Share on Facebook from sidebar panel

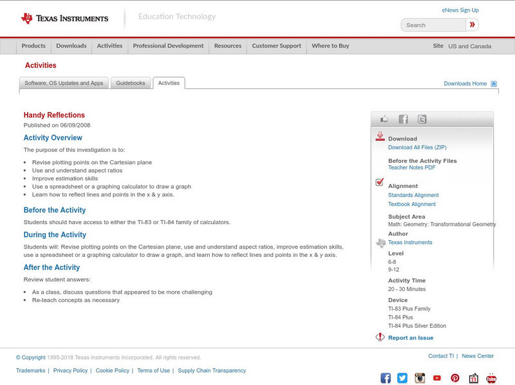click(403, 119)
